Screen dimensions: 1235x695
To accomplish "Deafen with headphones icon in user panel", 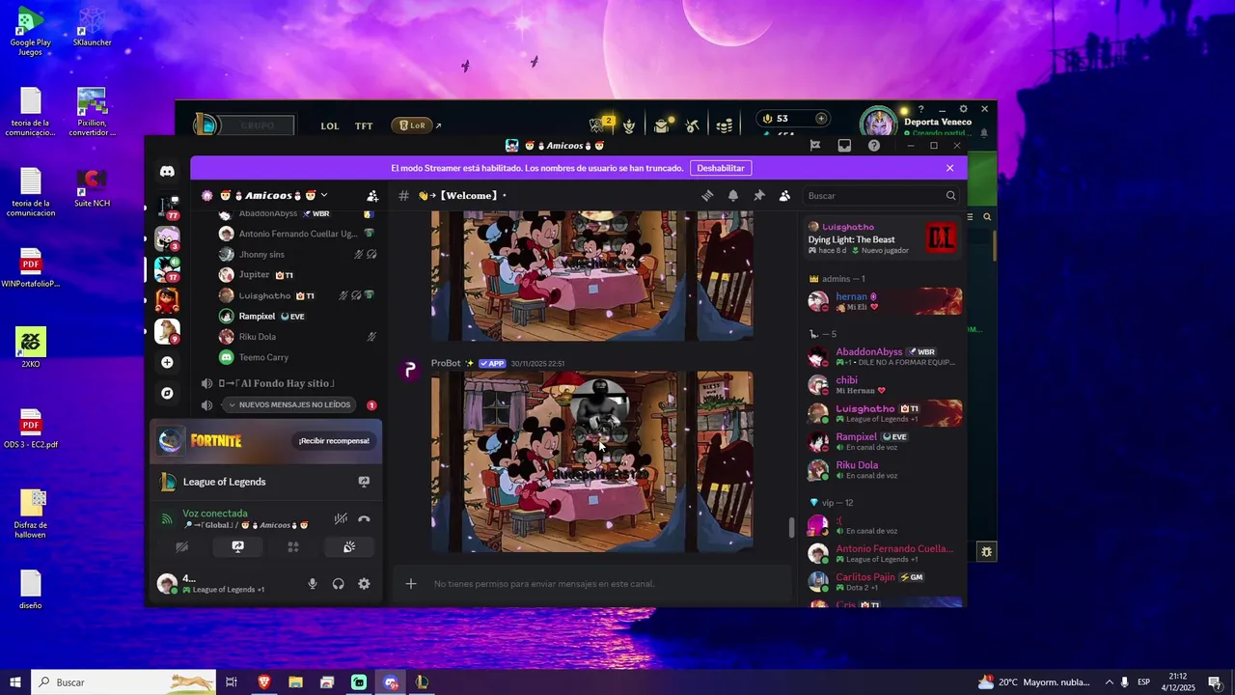I will [339, 584].
